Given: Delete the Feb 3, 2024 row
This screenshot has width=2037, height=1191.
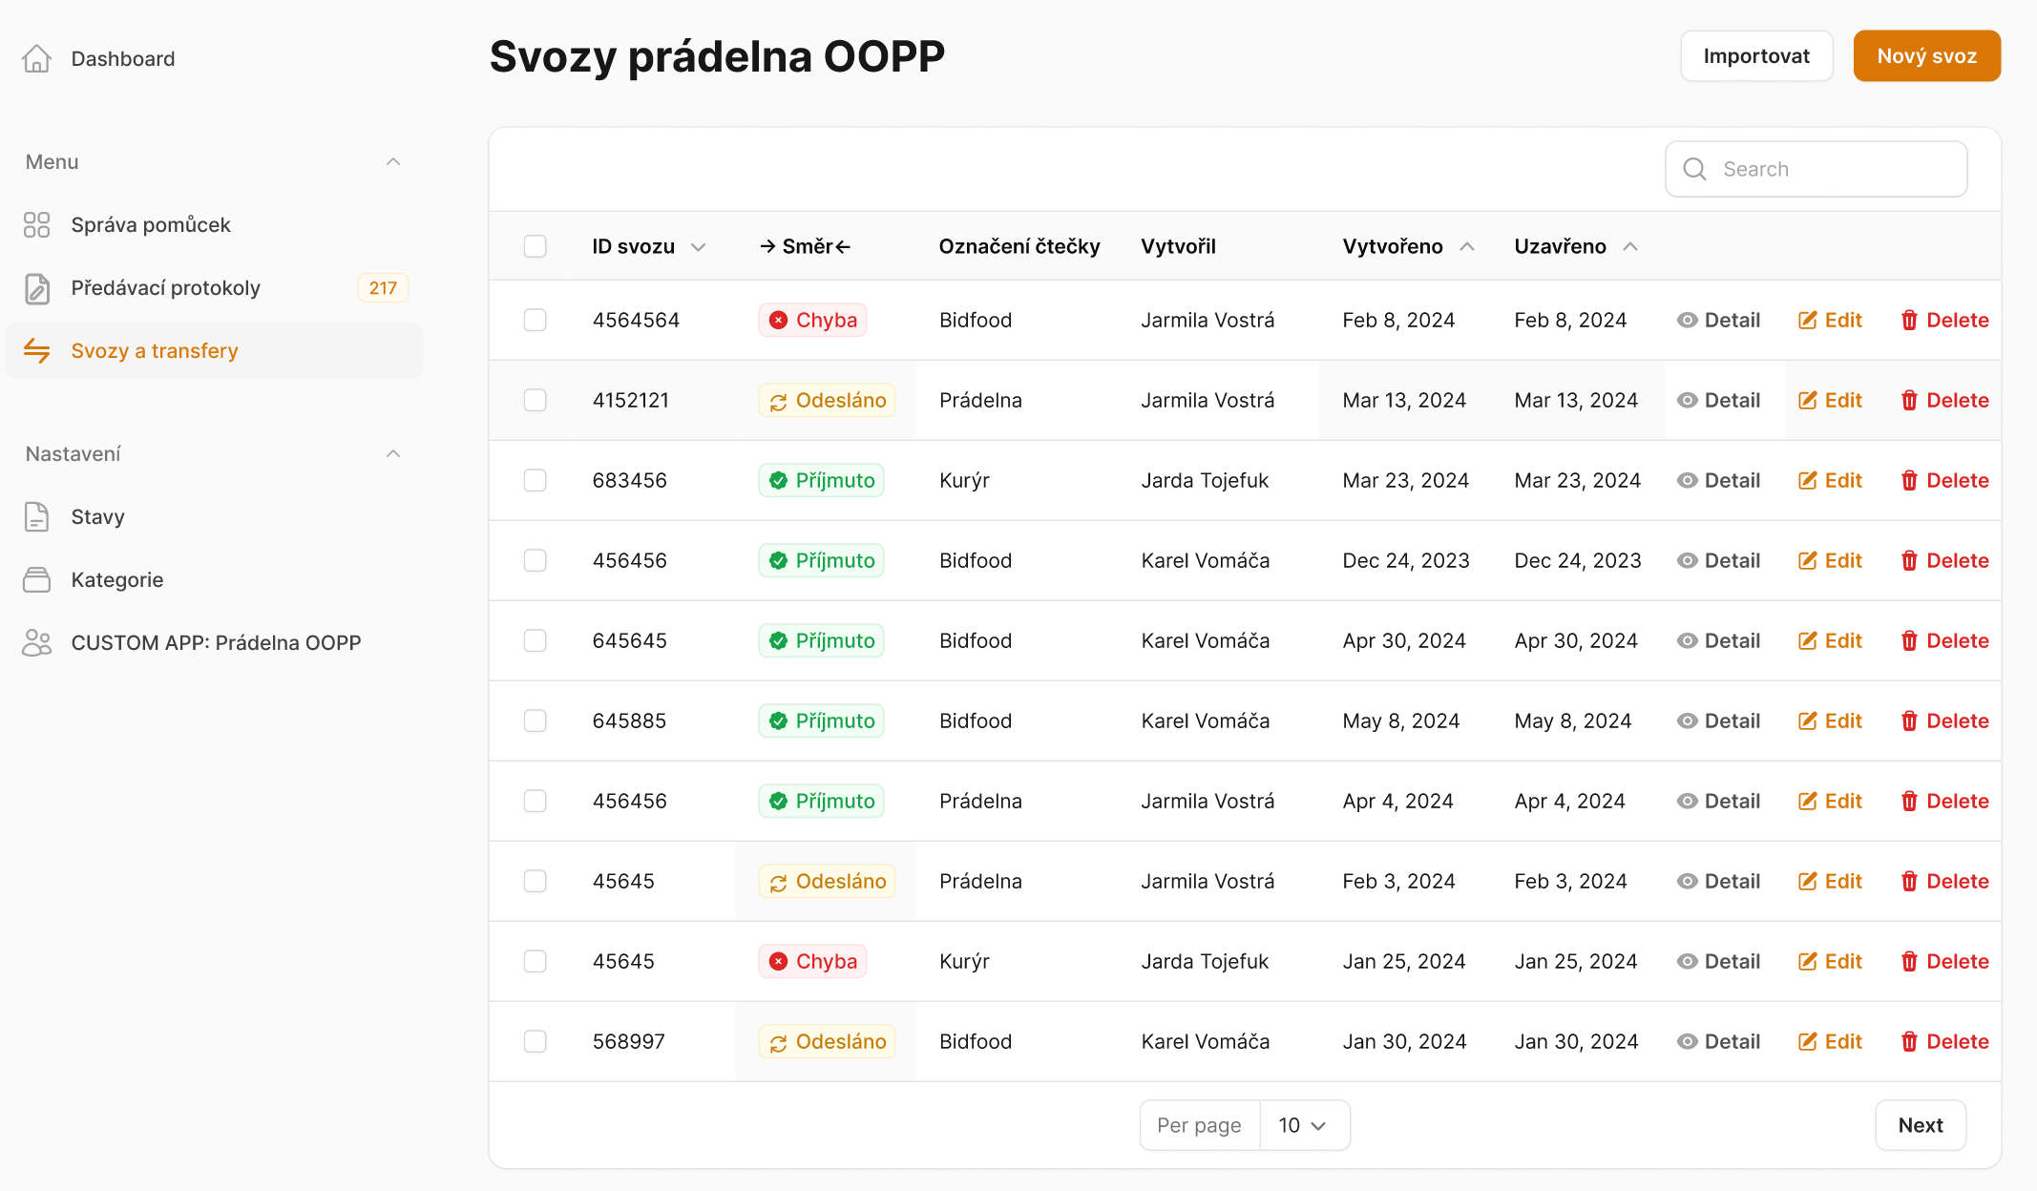Looking at the screenshot, I should point(1944,881).
